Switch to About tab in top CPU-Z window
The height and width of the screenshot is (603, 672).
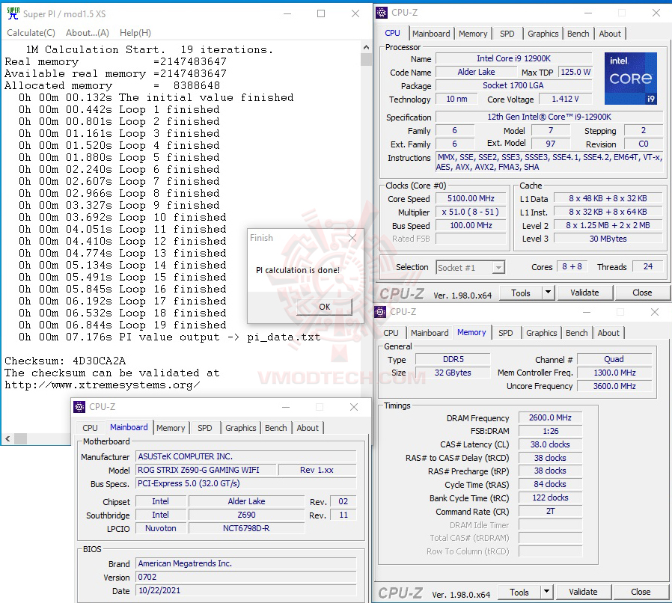pyautogui.click(x=609, y=34)
